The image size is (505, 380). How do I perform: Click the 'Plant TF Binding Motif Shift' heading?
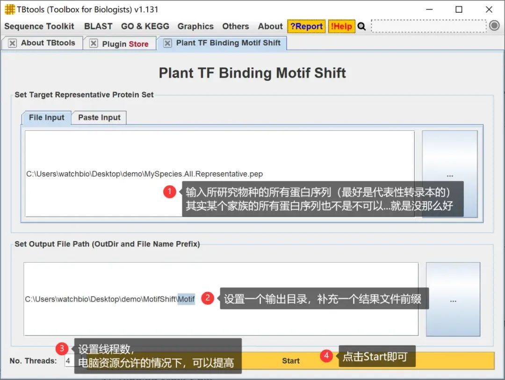pos(252,73)
